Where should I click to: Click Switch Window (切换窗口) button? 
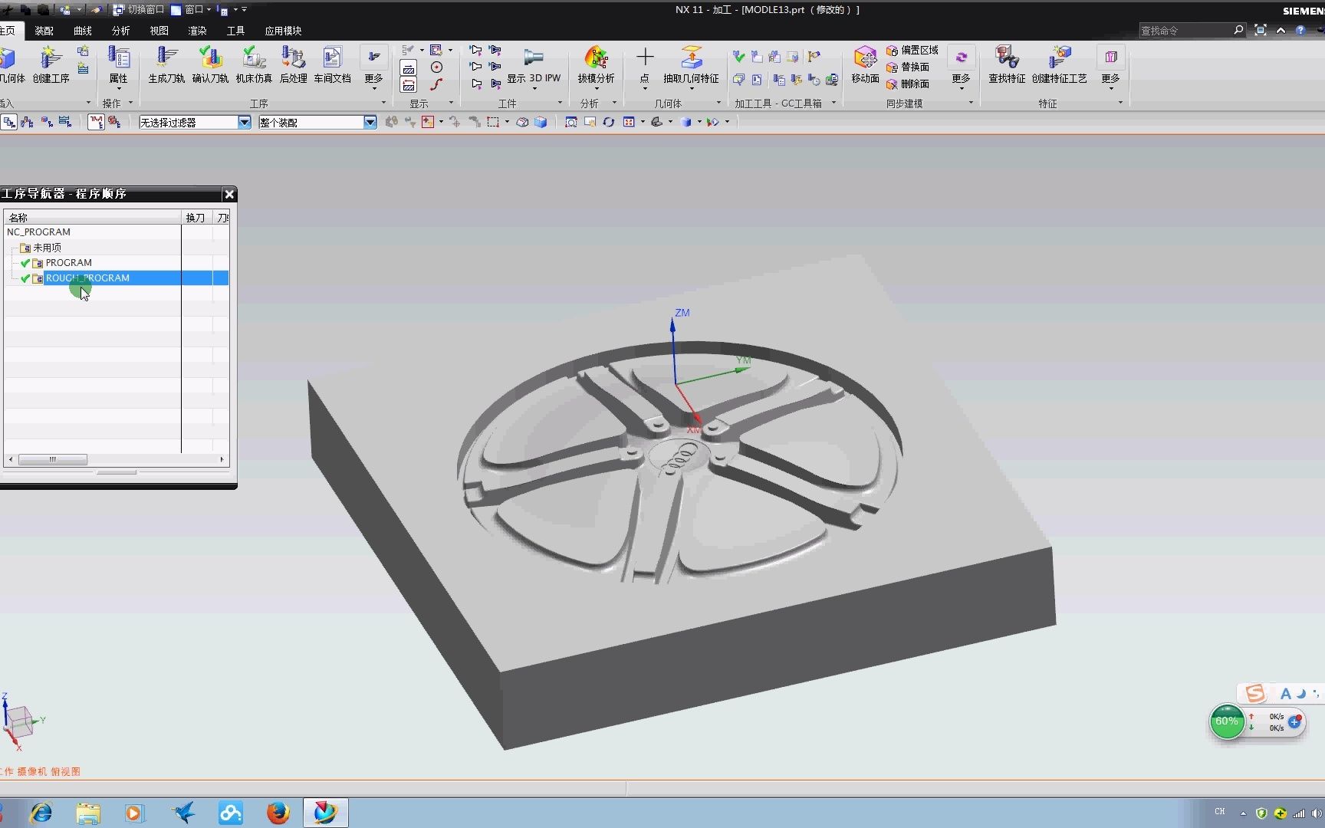(139, 9)
